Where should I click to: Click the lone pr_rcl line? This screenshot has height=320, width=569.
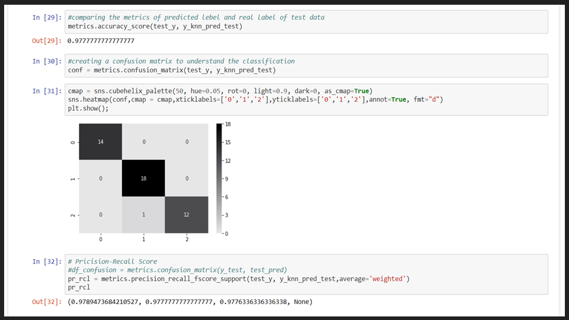[x=79, y=287]
